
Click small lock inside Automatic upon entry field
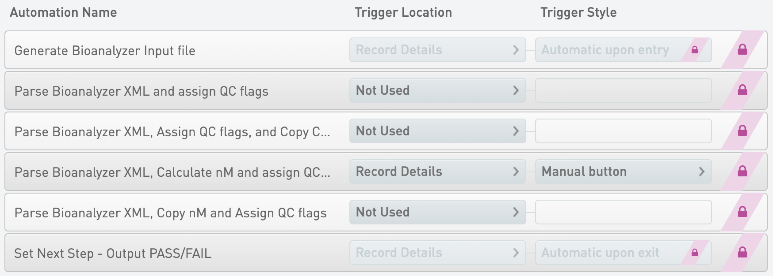click(x=694, y=50)
